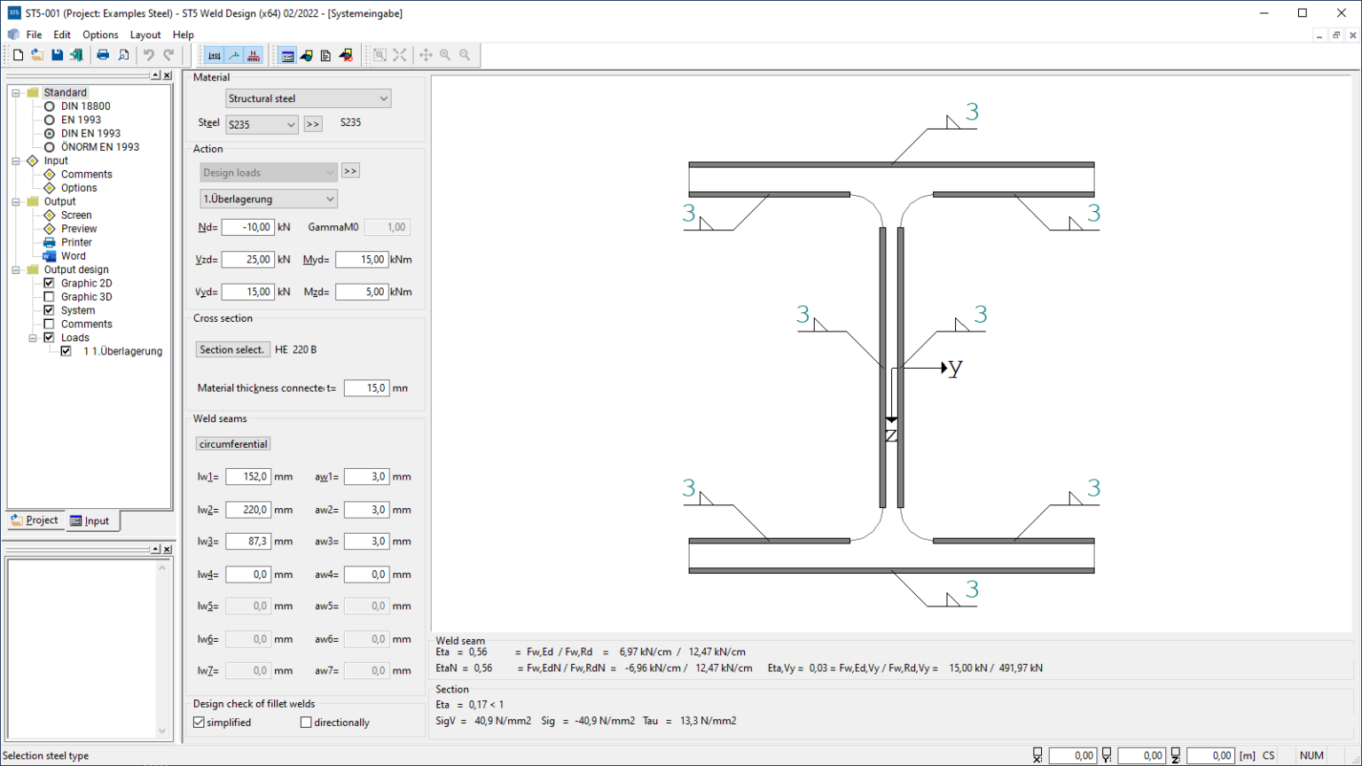The height and width of the screenshot is (766, 1362).
Task: Open the Layout menu
Action: (145, 35)
